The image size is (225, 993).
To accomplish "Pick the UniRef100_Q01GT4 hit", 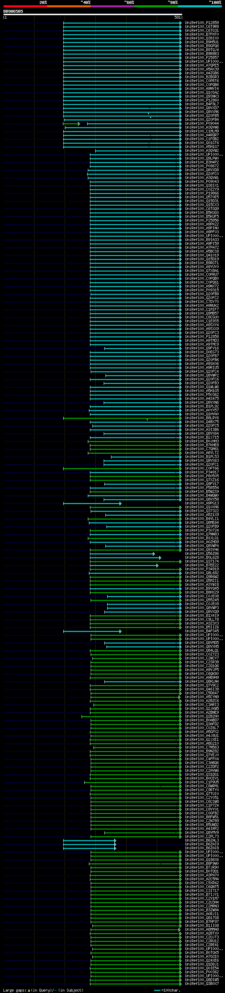I will (x=202, y=143).
